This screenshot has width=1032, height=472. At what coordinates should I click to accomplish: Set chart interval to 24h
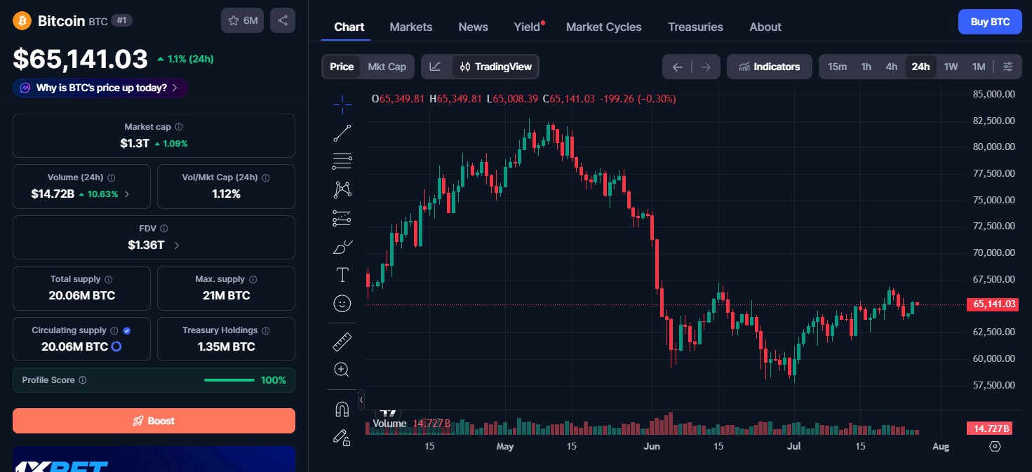click(x=920, y=67)
